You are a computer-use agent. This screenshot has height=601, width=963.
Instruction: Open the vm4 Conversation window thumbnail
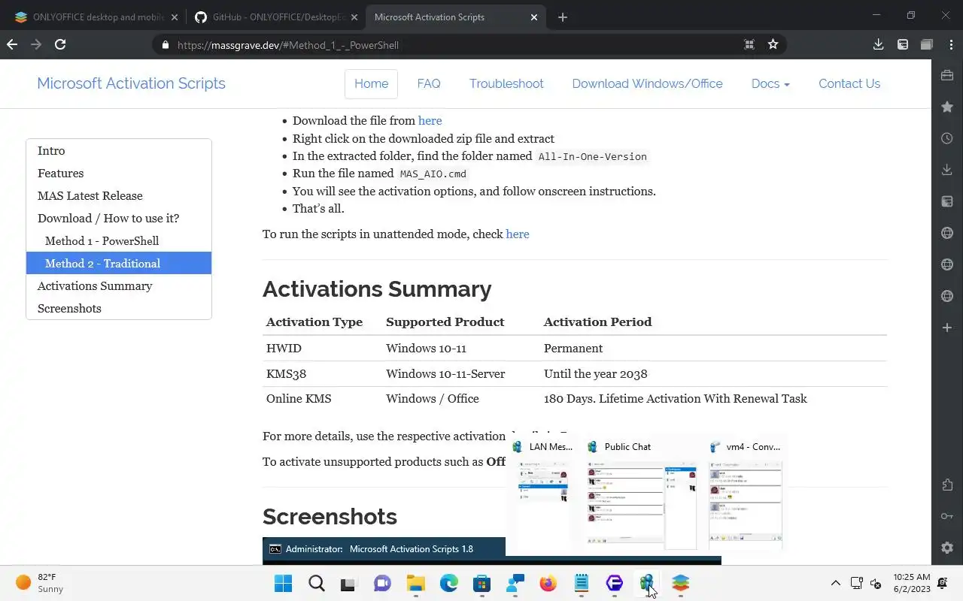746,494
